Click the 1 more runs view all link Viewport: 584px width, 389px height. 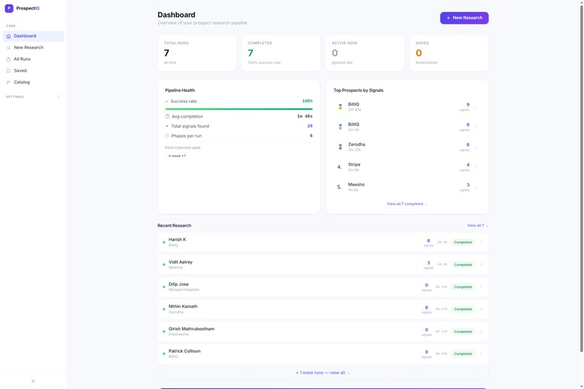coord(323,372)
